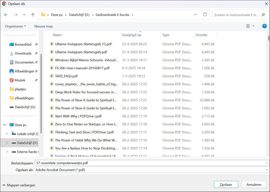Viewport: 270px width, 192px height.
Task: Click the Annuleren button
Action: tap(253, 185)
